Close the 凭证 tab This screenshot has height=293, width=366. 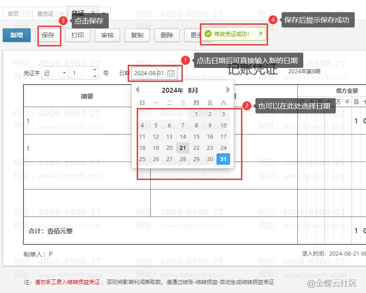[93, 13]
